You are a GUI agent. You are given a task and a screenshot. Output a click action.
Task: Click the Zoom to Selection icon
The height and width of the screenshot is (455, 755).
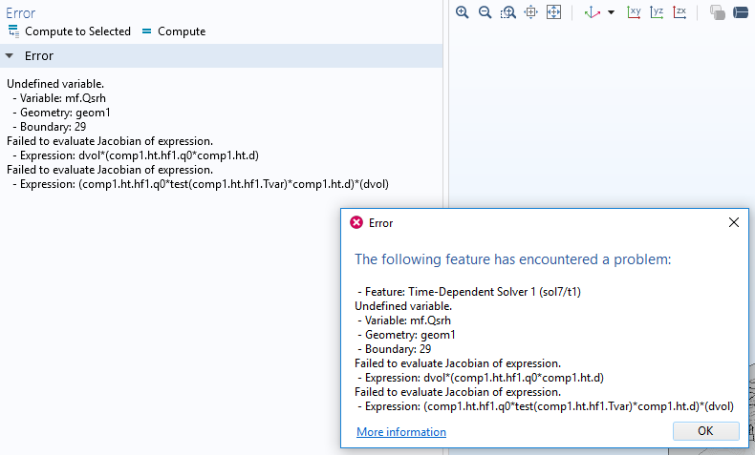click(531, 12)
